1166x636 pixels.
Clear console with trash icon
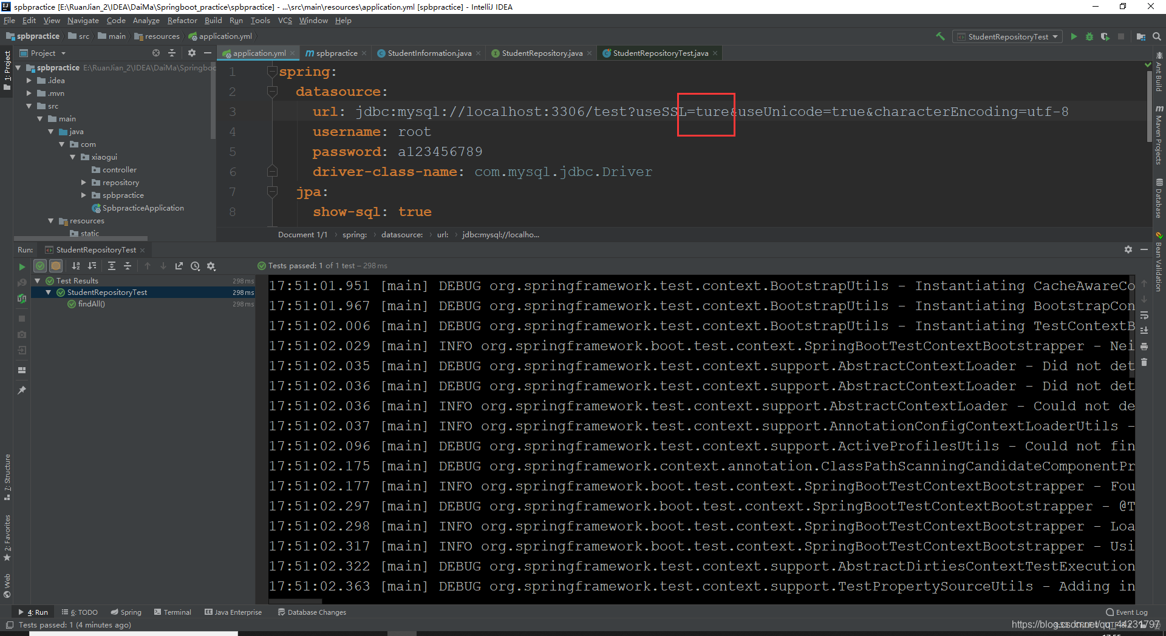tap(1144, 362)
